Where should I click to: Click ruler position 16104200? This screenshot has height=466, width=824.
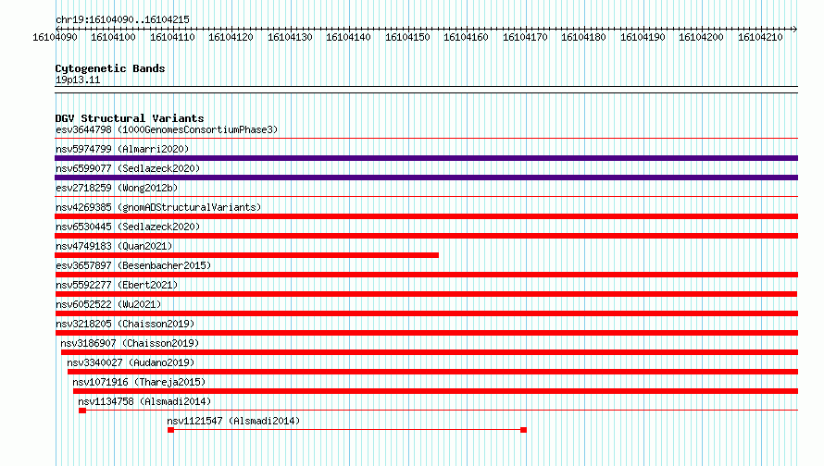[702, 37]
